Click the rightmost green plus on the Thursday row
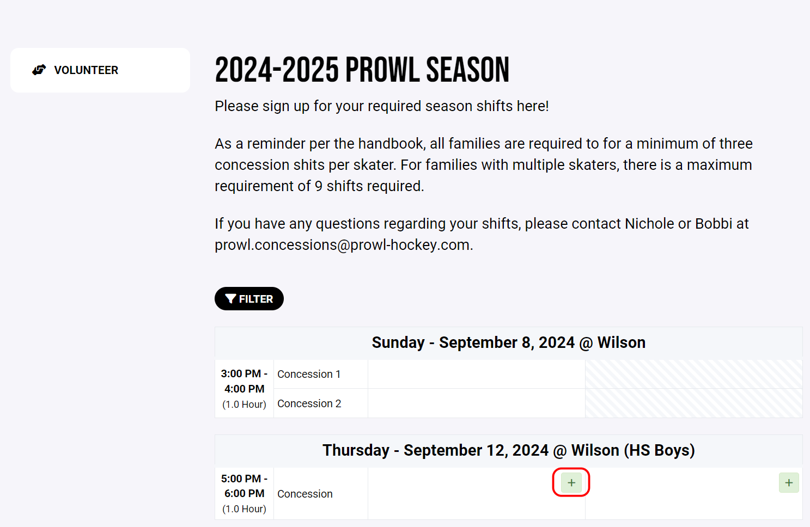The image size is (810, 527). click(788, 482)
